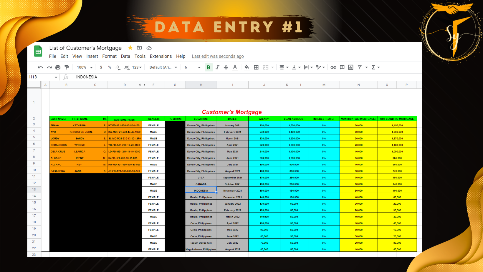Viewport: 483px width, 272px height.
Task: Expand hidden column with the right arrow before F
Action: click(x=144, y=85)
